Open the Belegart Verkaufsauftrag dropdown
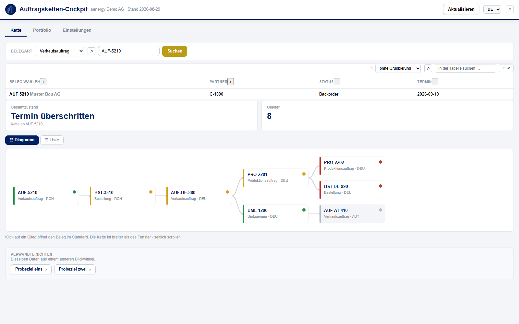The width and height of the screenshot is (519, 324). tap(59, 51)
